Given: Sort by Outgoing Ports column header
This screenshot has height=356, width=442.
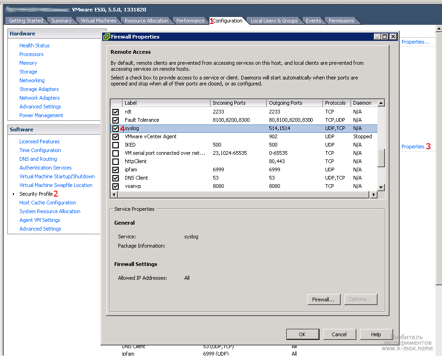Looking at the screenshot, I should (x=294, y=103).
